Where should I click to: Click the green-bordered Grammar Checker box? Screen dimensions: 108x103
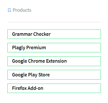54,34
